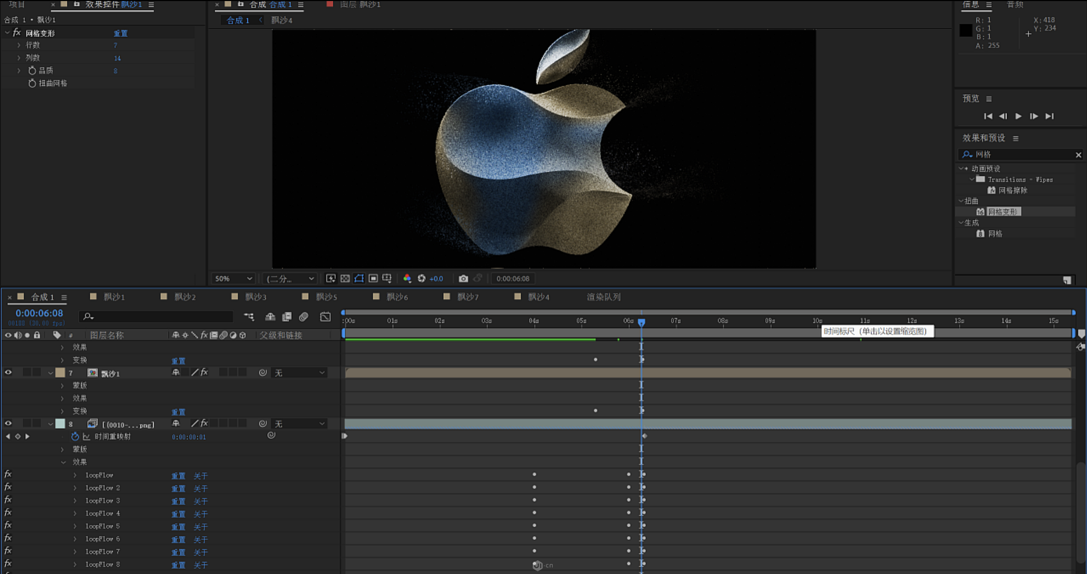Clear the effects search field

click(x=1078, y=155)
